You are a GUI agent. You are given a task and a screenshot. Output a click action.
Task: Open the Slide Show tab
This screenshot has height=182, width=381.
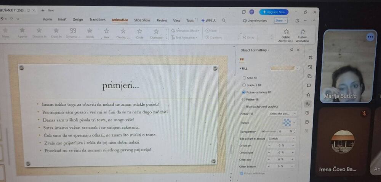pos(142,20)
